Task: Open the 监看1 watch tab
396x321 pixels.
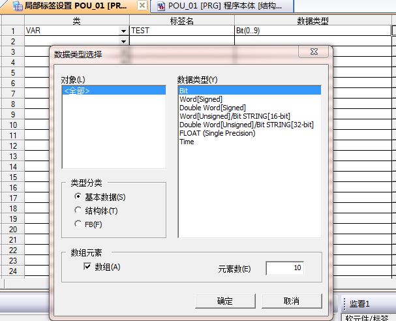Action: click(359, 303)
